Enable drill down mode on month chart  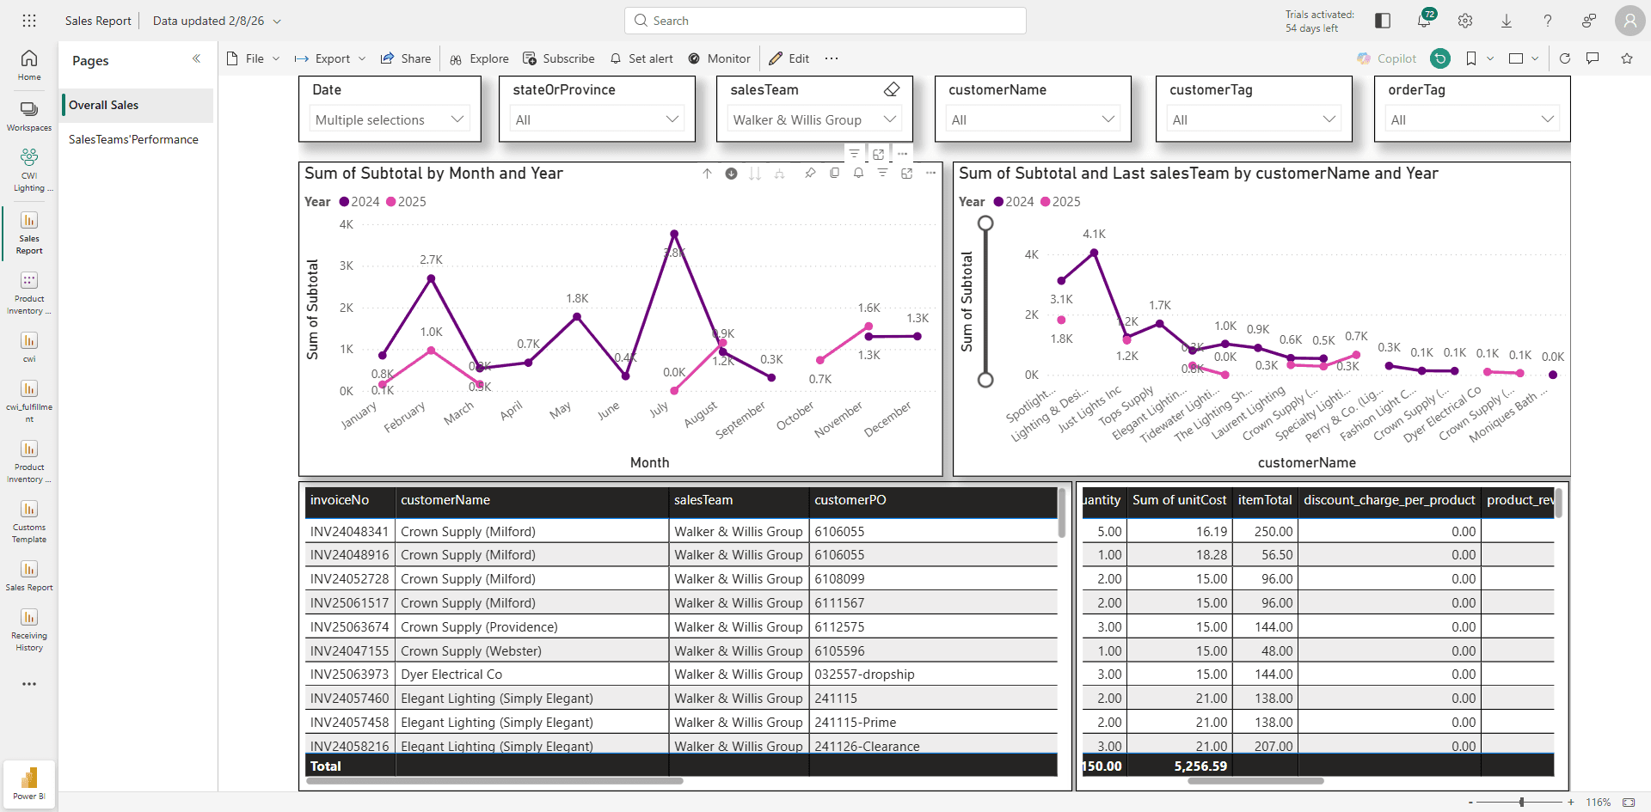pyautogui.click(x=731, y=174)
